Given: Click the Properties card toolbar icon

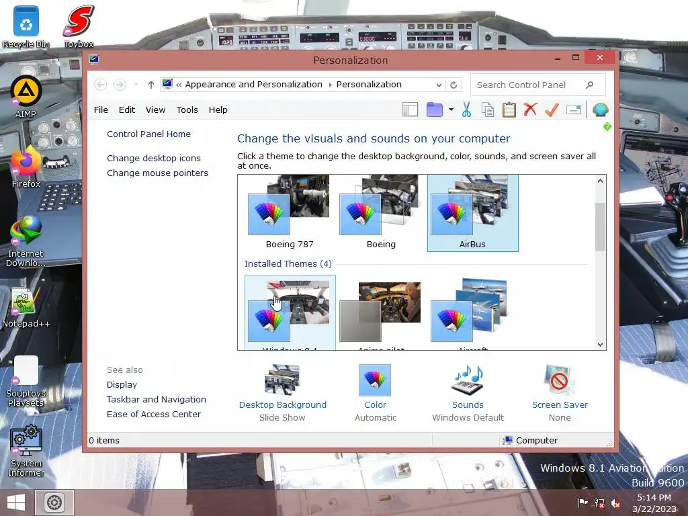Looking at the screenshot, I should click(574, 110).
